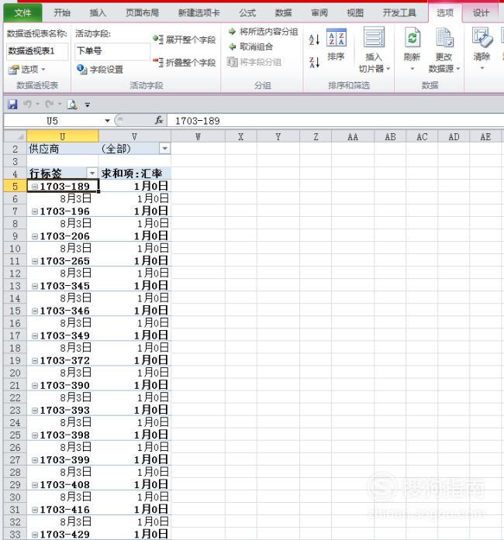
Task: Click the Save icon in quick access toolbar
Action: (12, 104)
